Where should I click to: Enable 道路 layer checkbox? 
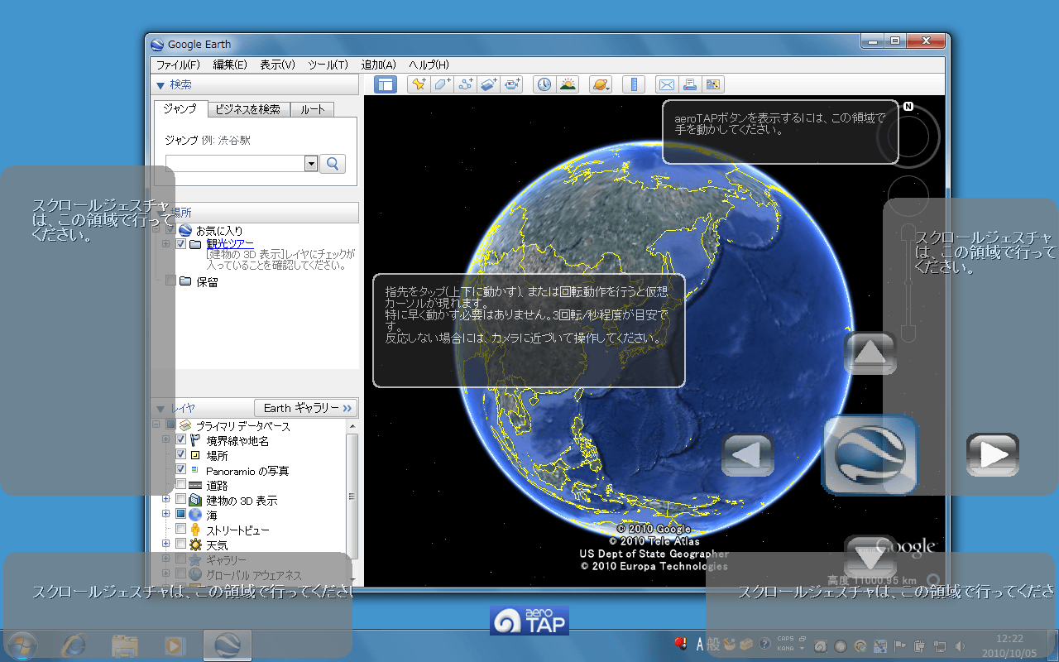(x=181, y=485)
